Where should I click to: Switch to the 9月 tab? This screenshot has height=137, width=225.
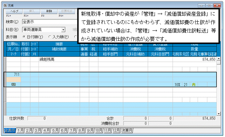click(90, 130)
